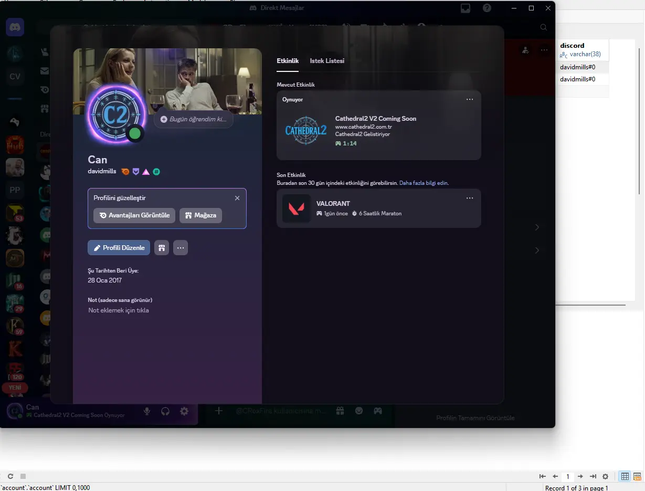Viewport: 645px width, 491px height.
Task: Add status via Bugün öğrendim ki bubble
Action: (x=193, y=119)
